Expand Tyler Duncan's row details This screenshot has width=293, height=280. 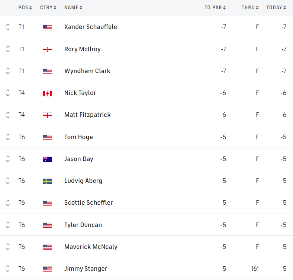8,225
